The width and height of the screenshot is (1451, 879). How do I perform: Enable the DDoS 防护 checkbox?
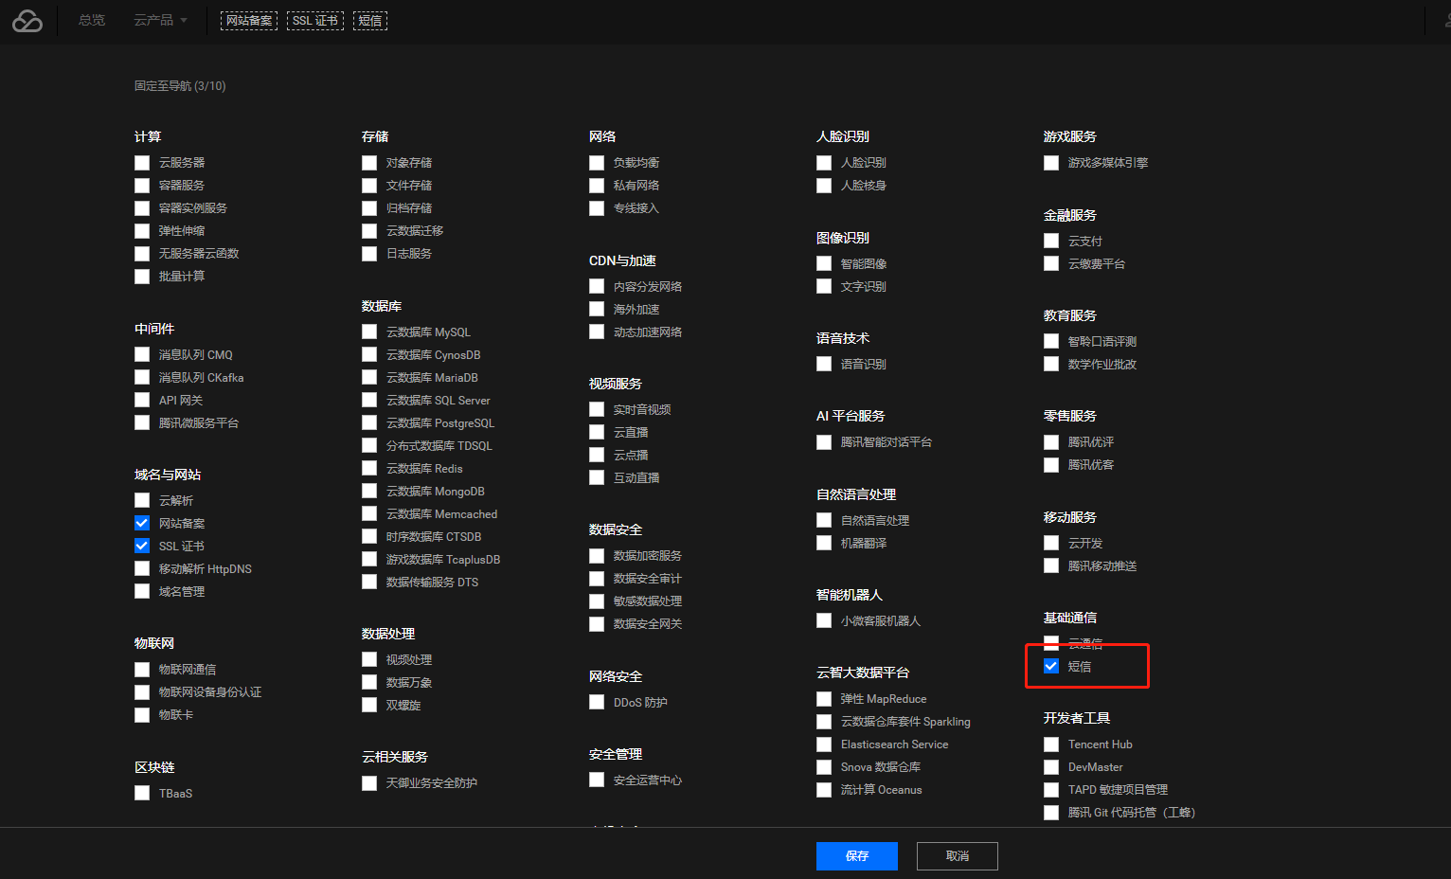(x=597, y=702)
